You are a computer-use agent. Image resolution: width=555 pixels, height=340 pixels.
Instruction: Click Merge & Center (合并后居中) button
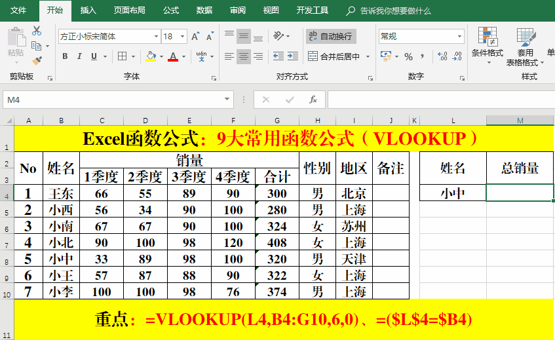(x=334, y=56)
